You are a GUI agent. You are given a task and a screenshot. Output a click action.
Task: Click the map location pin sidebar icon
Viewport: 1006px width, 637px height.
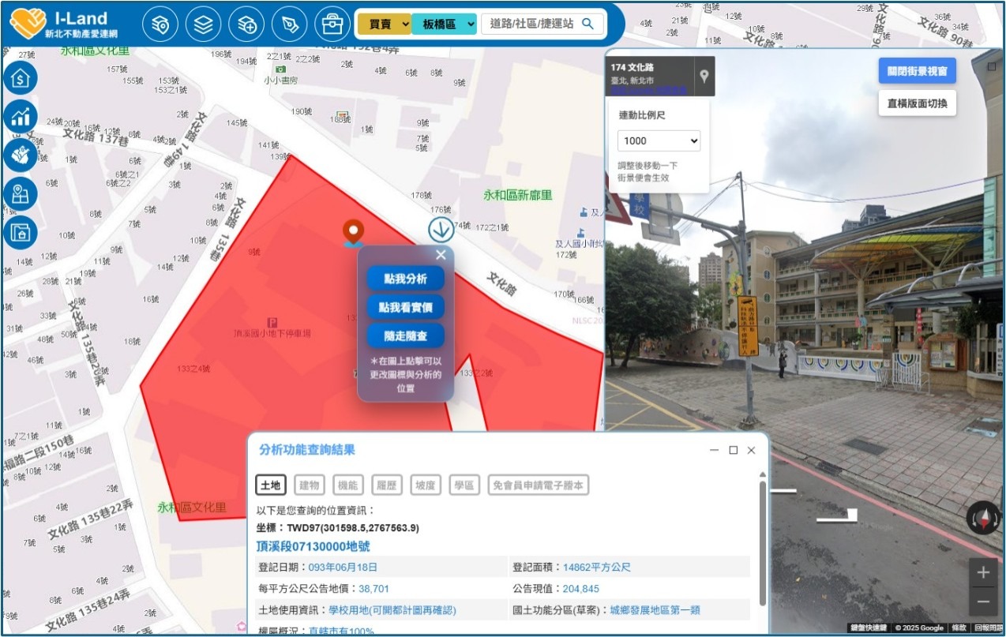pyautogui.click(x=21, y=194)
